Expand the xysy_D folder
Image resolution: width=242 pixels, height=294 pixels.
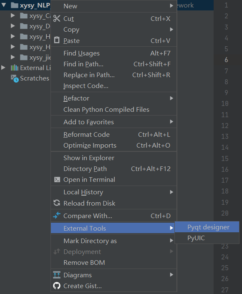pos(13,26)
